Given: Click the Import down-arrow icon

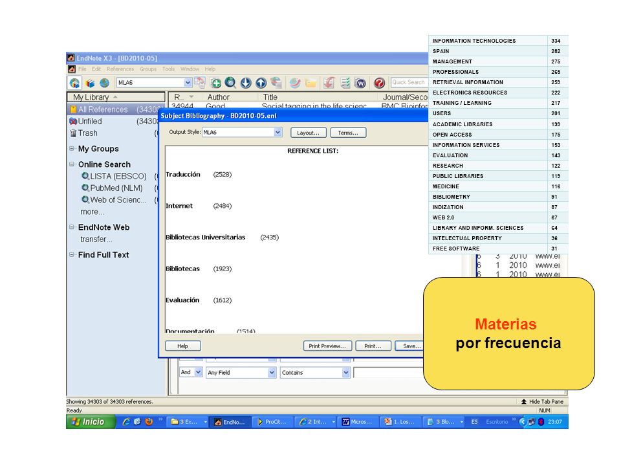Looking at the screenshot, I should coord(246,83).
